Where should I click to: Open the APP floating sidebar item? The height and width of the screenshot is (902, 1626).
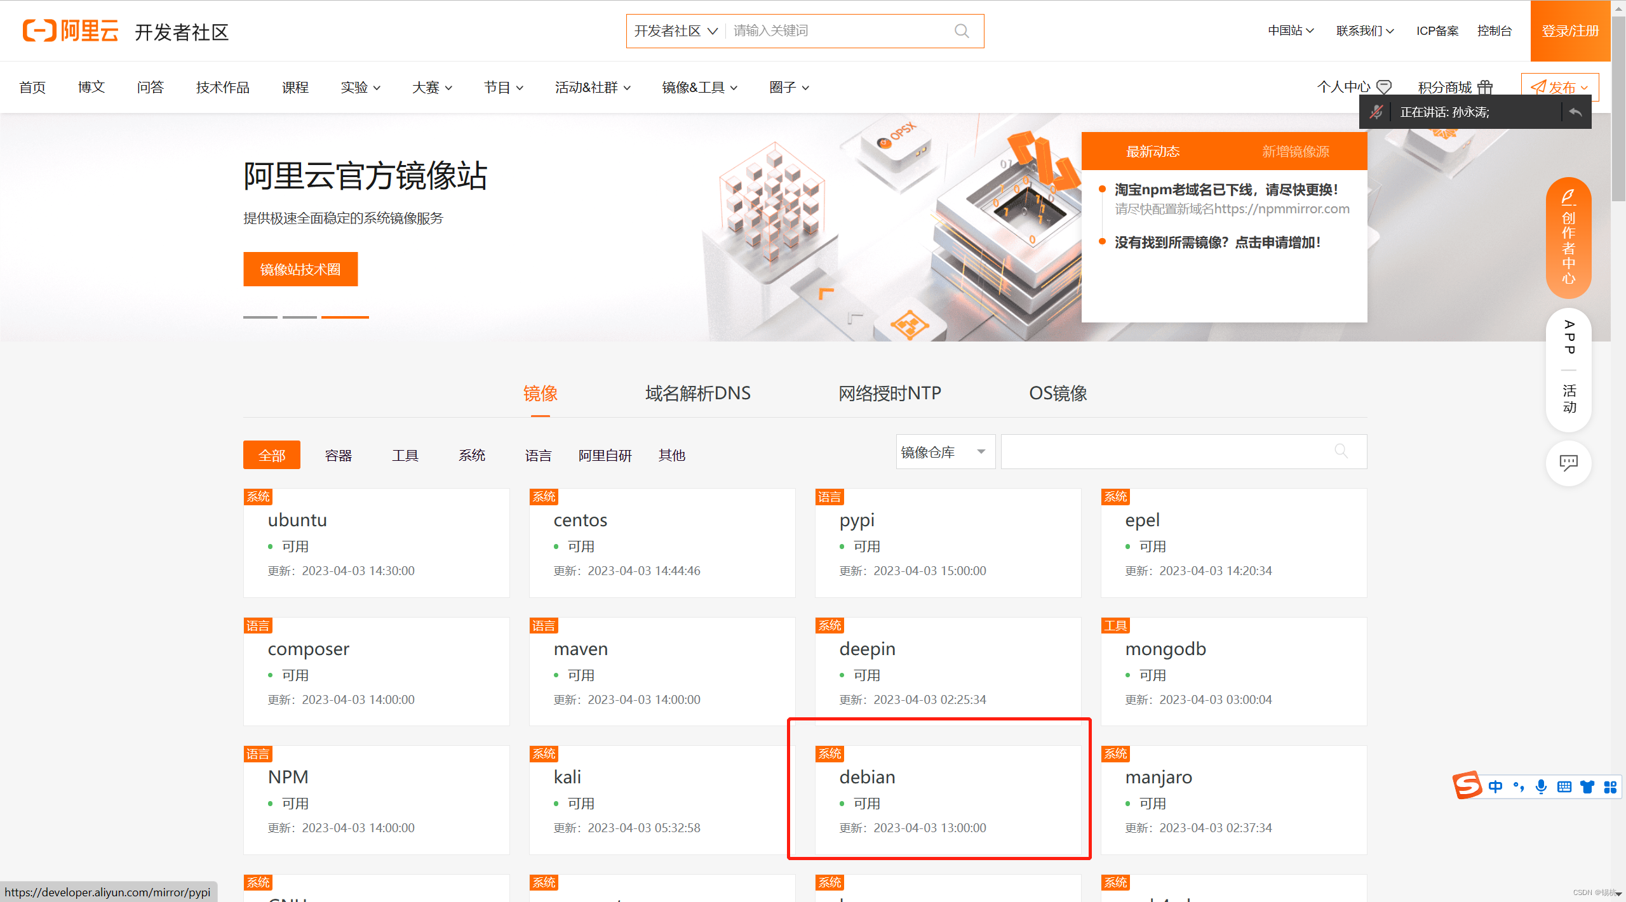[x=1569, y=337]
